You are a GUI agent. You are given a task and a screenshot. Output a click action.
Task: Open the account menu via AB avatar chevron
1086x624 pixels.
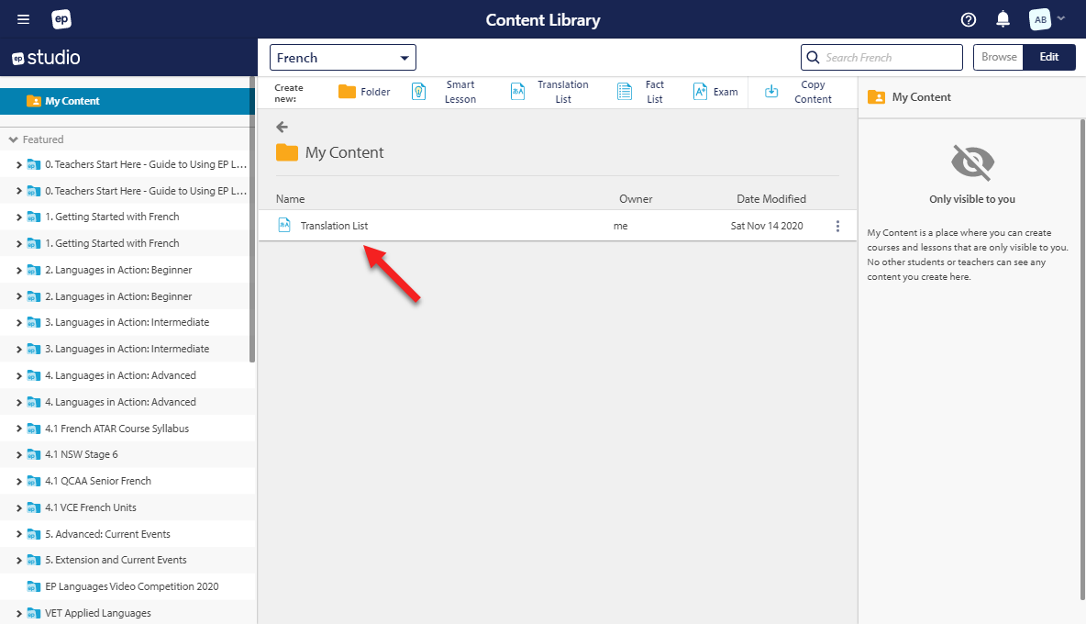coord(1060,18)
